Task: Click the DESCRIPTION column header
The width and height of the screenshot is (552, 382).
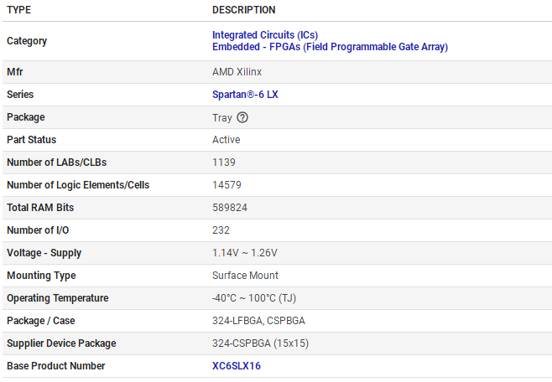Action: [243, 10]
